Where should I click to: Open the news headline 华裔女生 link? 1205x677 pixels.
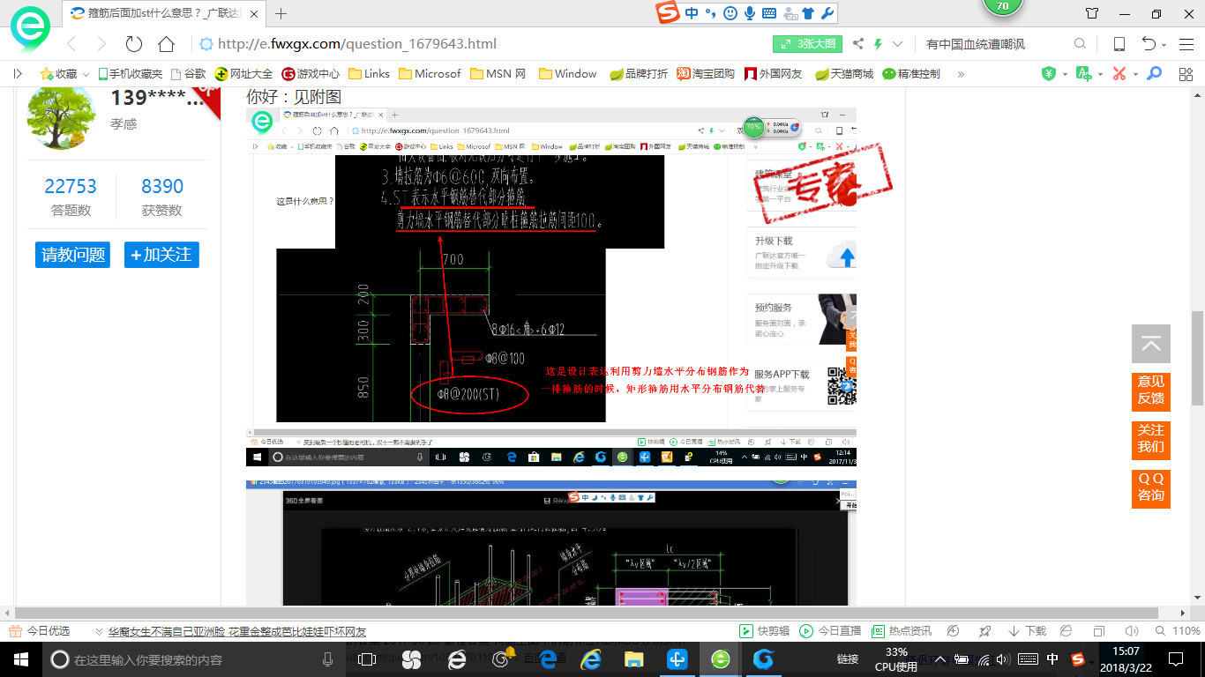click(x=236, y=632)
